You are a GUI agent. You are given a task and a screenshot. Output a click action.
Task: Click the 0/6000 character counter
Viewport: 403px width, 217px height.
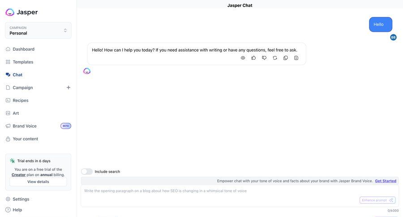(x=393, y=211)
